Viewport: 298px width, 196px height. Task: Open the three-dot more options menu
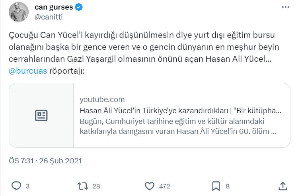[285, 8]
